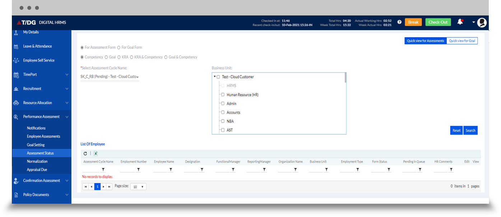Image resolution: width=501 pixels, height=217 pixels.
Task: Click the refresh icon above employee grid
Action: coord(85,153)
